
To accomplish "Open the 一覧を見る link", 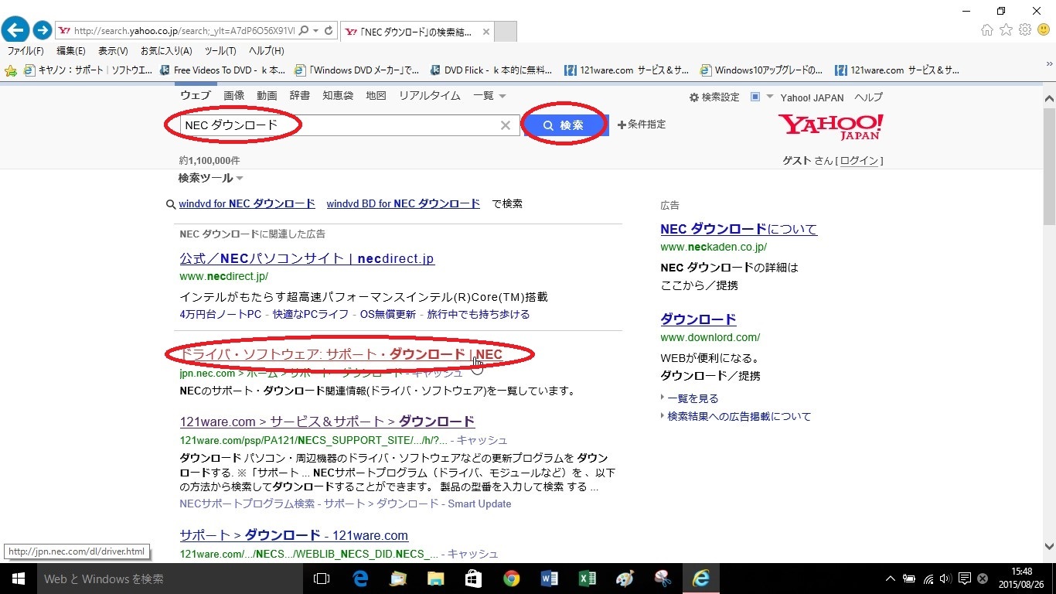I will point(693,399).
